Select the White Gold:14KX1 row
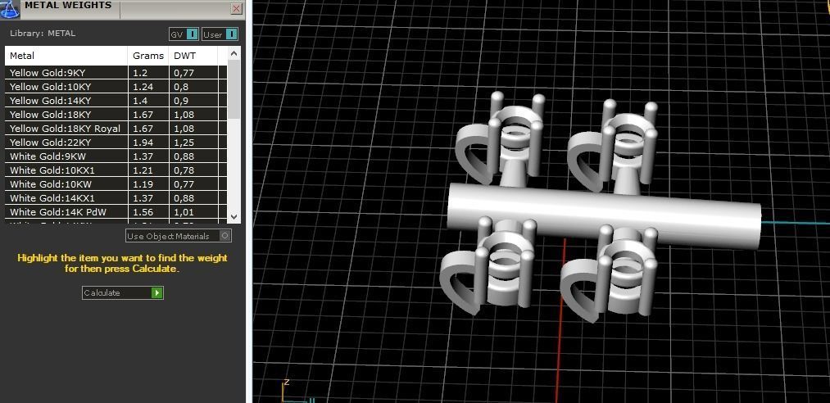830x403 pixels. [116, 198]
